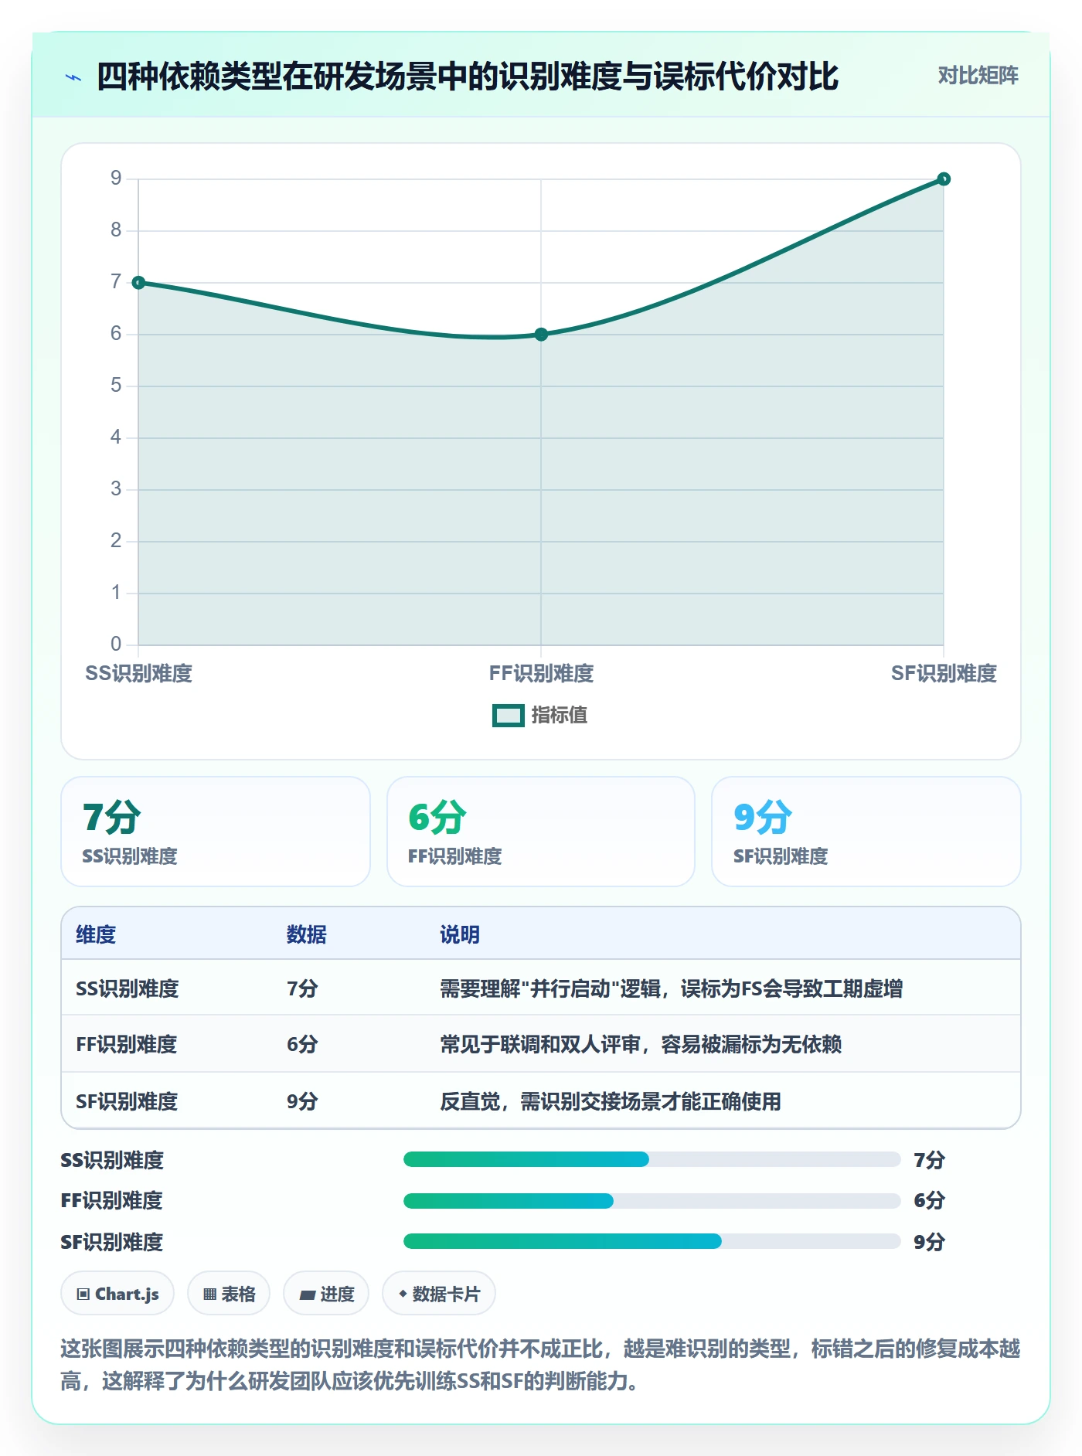
Task: Click the 数据 column header
Action: [306, 935]
